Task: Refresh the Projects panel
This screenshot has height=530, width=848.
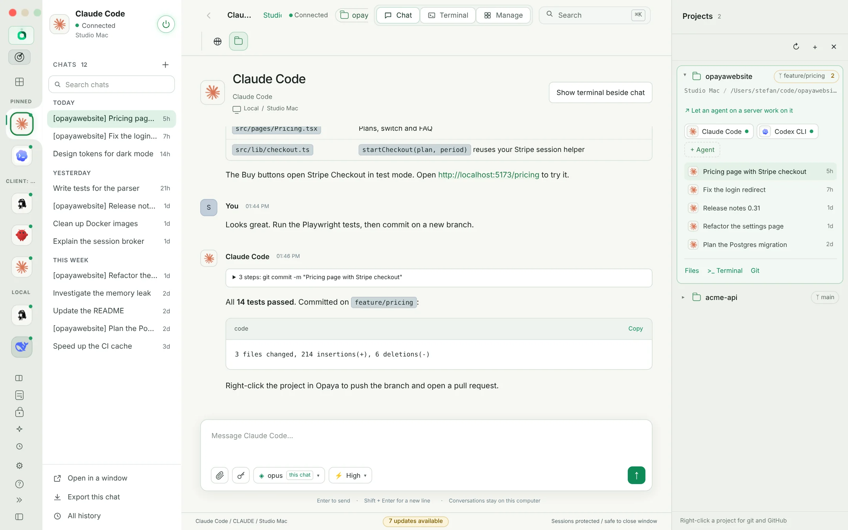Action: coord(796,47)
